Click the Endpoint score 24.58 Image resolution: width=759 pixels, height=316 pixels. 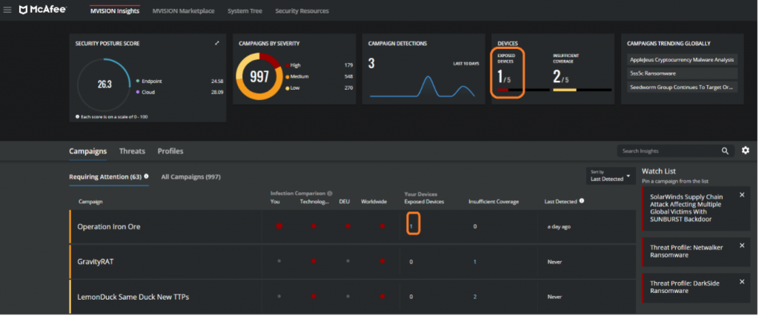217,82
